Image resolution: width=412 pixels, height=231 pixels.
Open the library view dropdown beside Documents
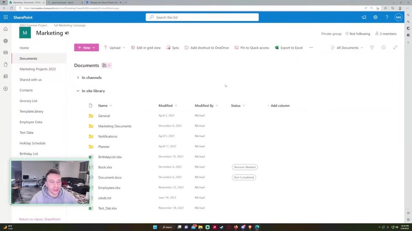click(106, 65)
